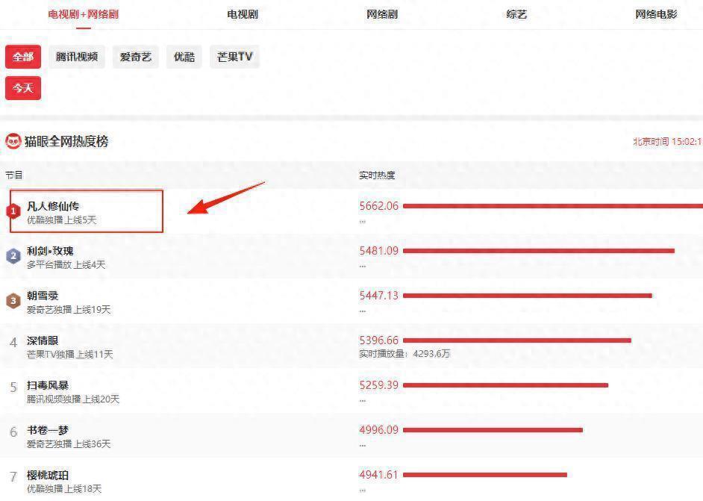This screenshot has height=501, width=703.
Task: Open the 凡人修仙传 show entry
Action: coord(53,206)
